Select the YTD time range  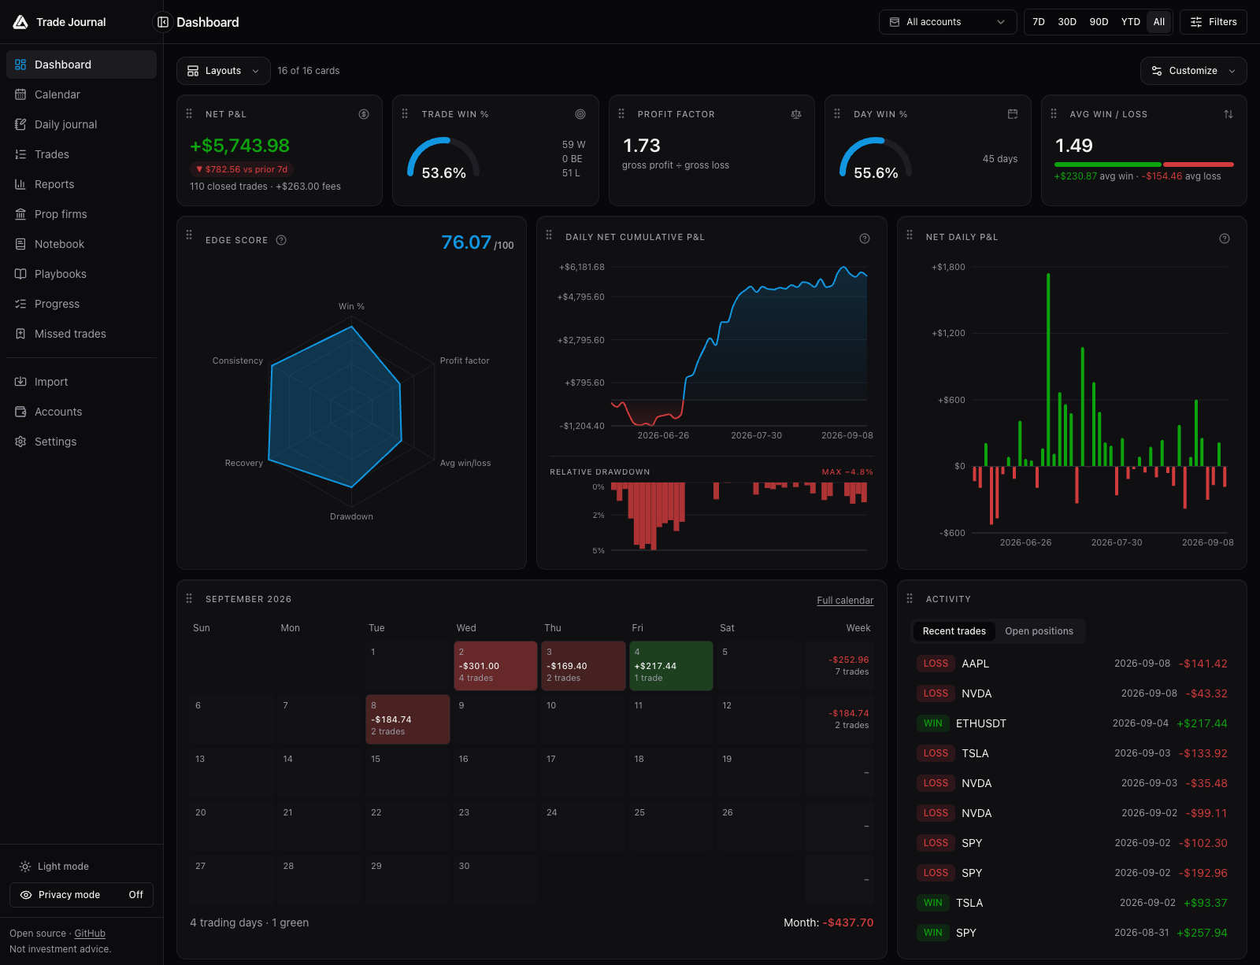pyautogui.click(x=1131, y=22)
